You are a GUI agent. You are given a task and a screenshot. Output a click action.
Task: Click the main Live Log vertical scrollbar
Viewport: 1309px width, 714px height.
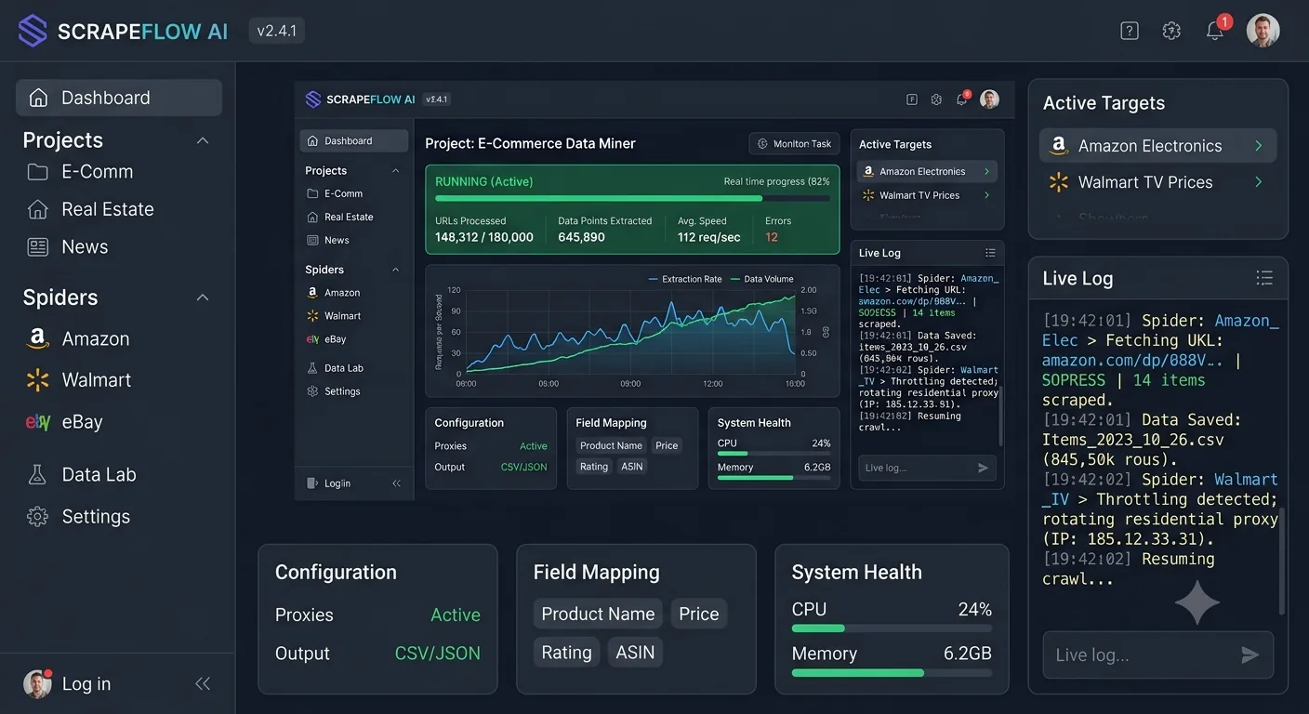coord(1283,561)
